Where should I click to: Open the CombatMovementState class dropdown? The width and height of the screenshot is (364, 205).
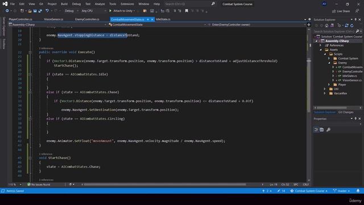point(157,24)
